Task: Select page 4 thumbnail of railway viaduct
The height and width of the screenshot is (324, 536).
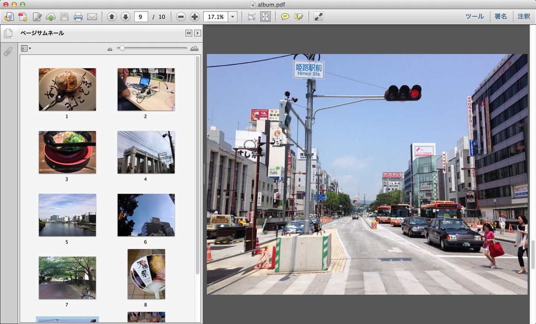Action: point(146,152)
